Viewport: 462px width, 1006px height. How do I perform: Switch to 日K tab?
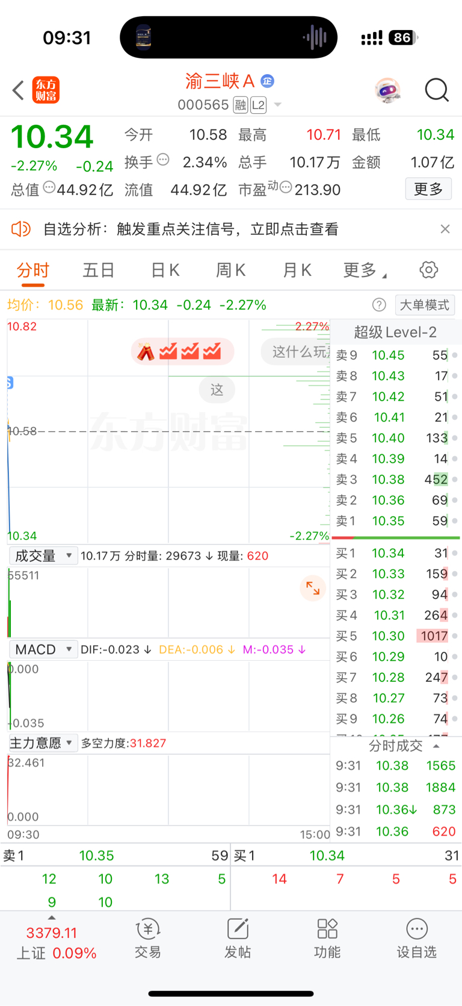(x=165, y=270)
